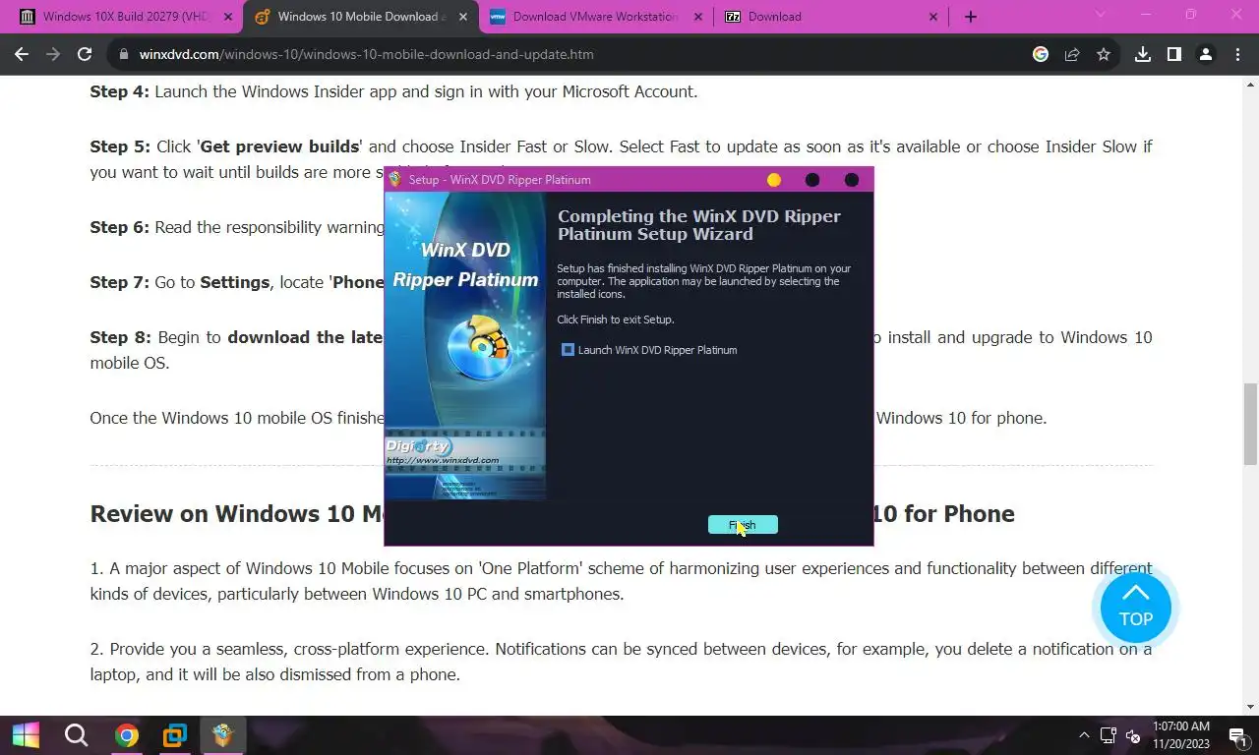1259x755 pixels.
Task: Reload the current page
Action: (85, 54)
